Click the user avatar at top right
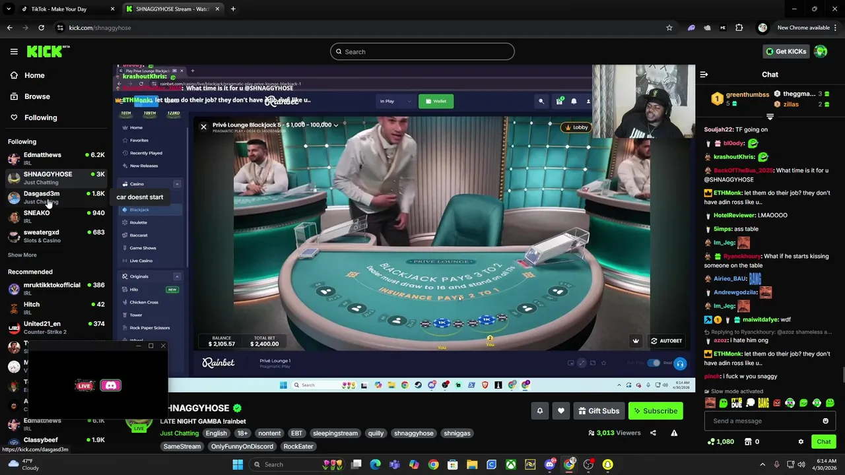 click(x=821, y=51)
